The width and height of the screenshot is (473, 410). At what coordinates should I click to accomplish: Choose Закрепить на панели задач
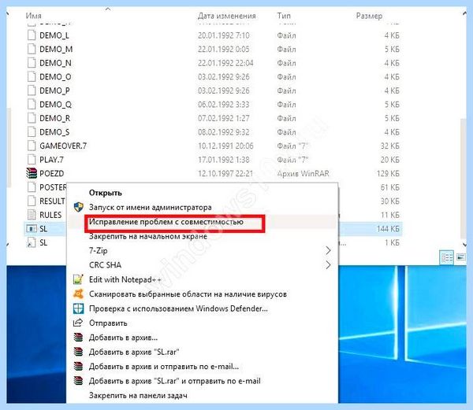point(138,395)
